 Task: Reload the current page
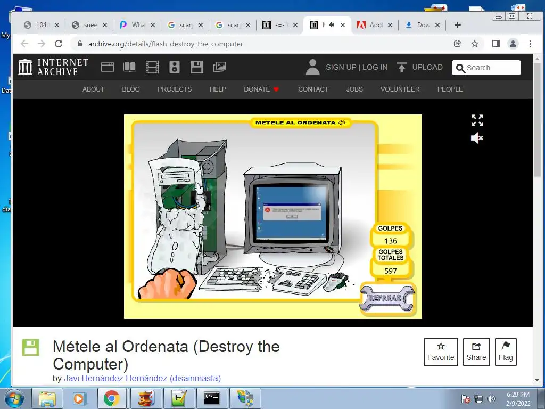59,44
